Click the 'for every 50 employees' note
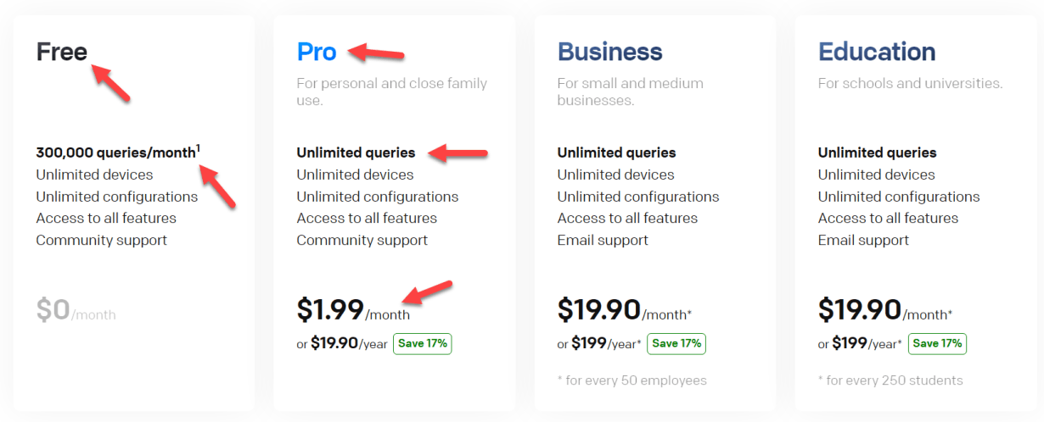 631,380
